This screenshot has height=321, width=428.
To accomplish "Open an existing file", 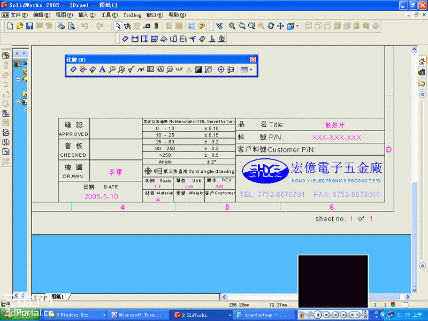I will 20,26.
